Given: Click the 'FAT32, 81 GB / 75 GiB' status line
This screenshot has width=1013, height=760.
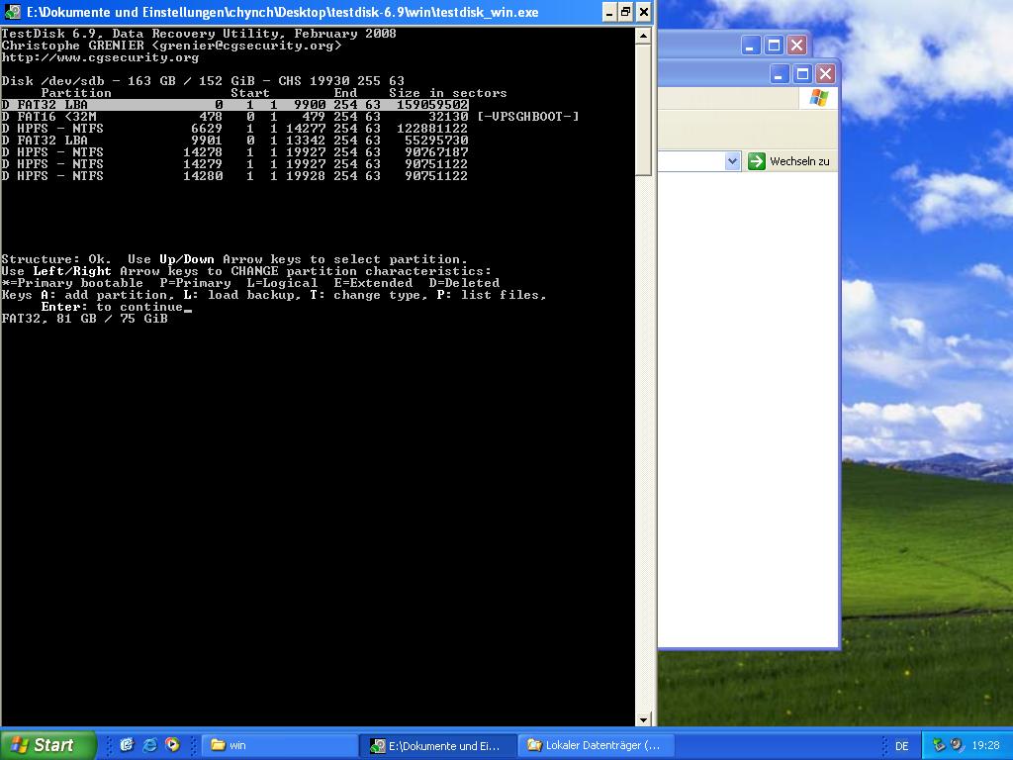Looking at the screenshot, I should pyautogui.click(x=85, y=319).
